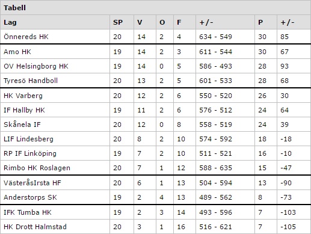Select RP IF Linköping row
The height and width of the screenshot is (234, 311).
tap(155, 153)
